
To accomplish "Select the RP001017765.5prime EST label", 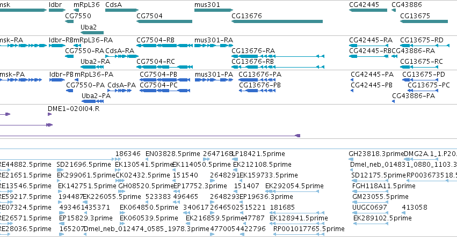I will click(309, 229).
